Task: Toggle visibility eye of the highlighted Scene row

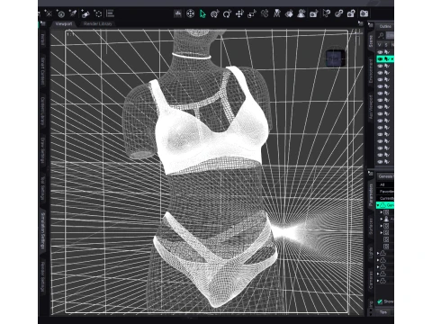Action: pos(380,59)
